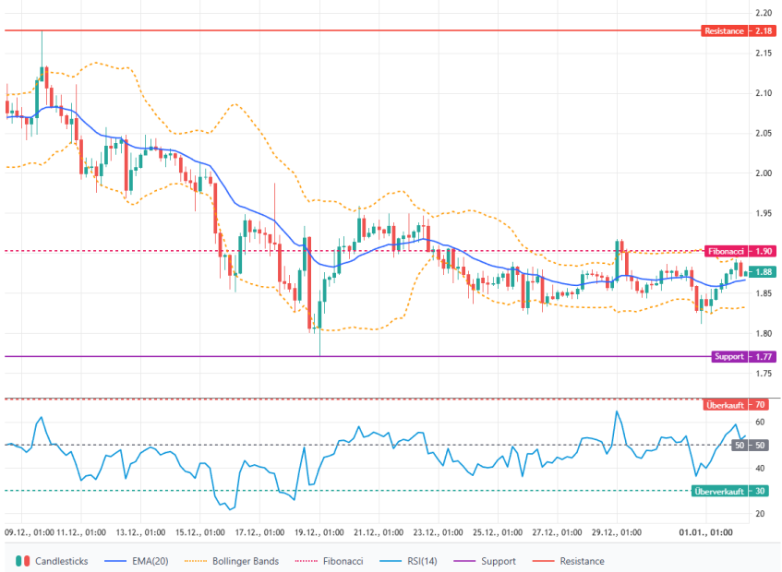Click the blue EMA(20) line marker in legend
Image resolution: width=782 pixels, height=572 pixels.
(x=115, y=561)
